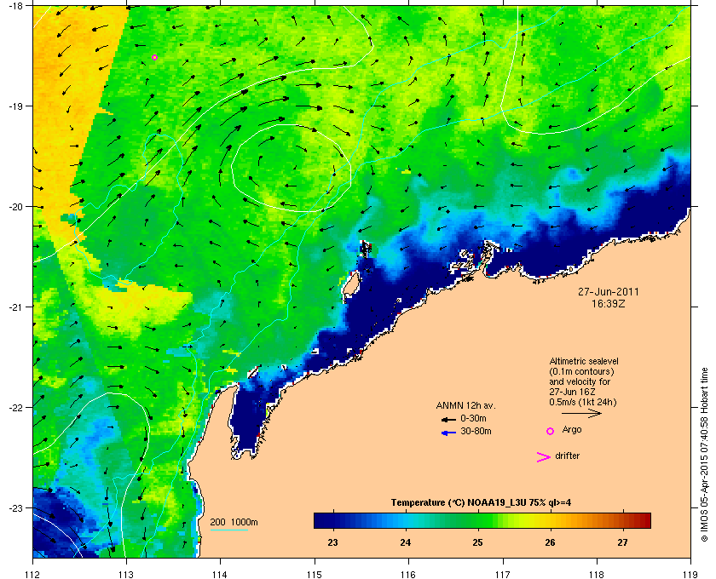Click the longitude axis label 117
This screenshot has width=716, height=579.
pyautogui.click(x=502, y=574)
